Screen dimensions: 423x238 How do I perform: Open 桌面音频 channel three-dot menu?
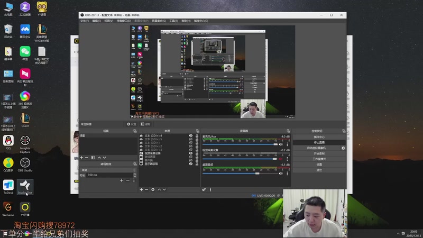287,173
